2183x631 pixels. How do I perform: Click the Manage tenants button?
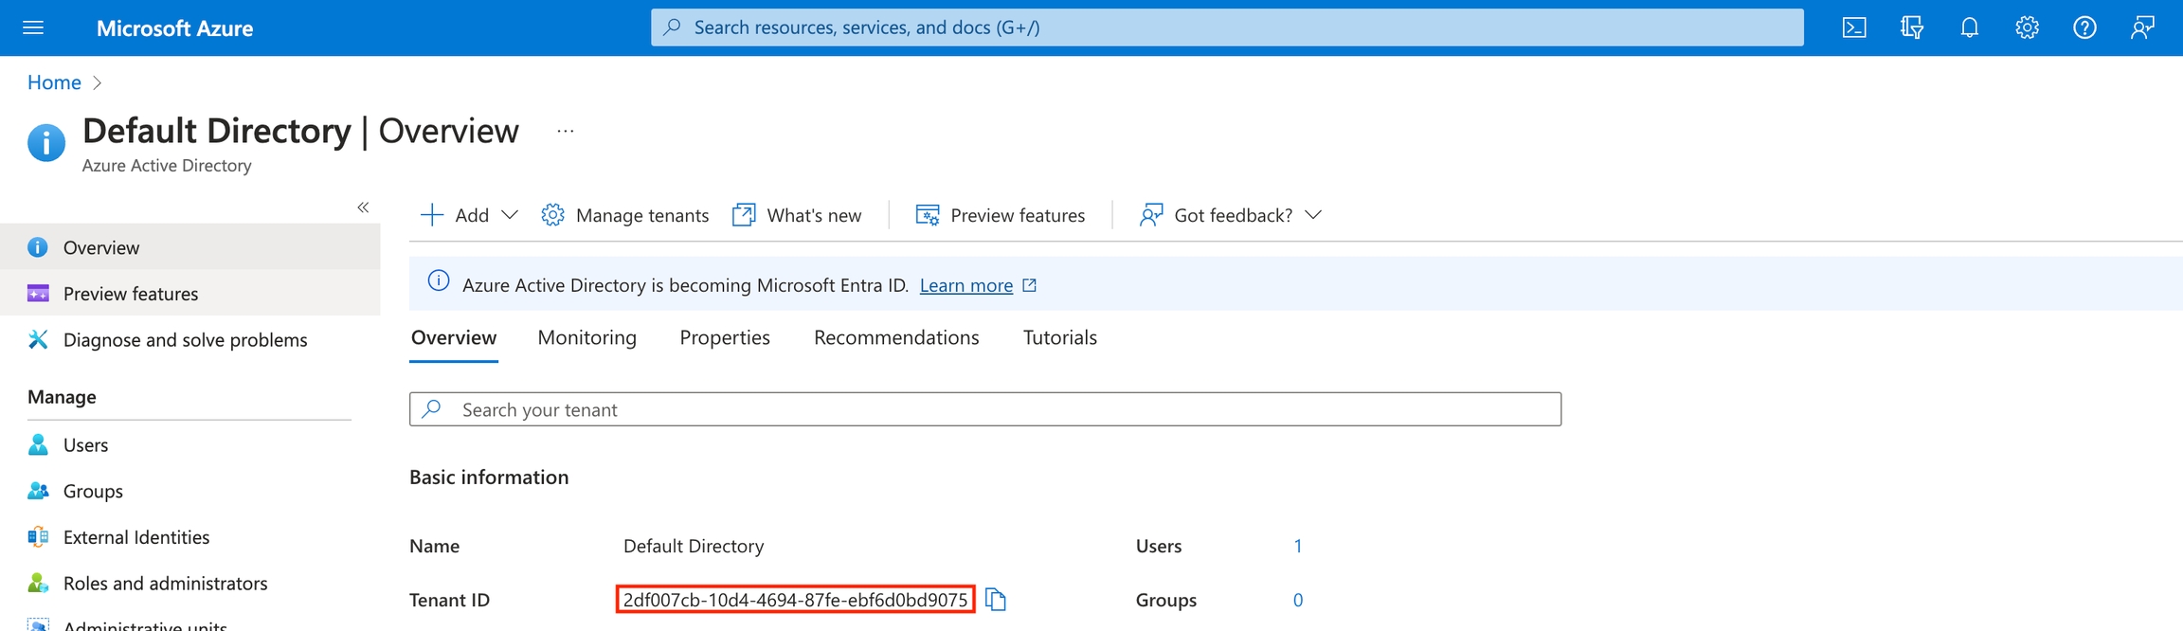[624, 215]
